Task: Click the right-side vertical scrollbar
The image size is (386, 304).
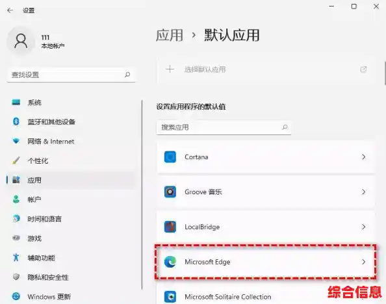Action: point(385,73)
